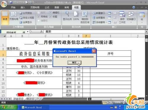Open the 切换窗口 switch windows dropdown
Screen dimensions: 148x110
pyautogui.click(x=131, y=17)
